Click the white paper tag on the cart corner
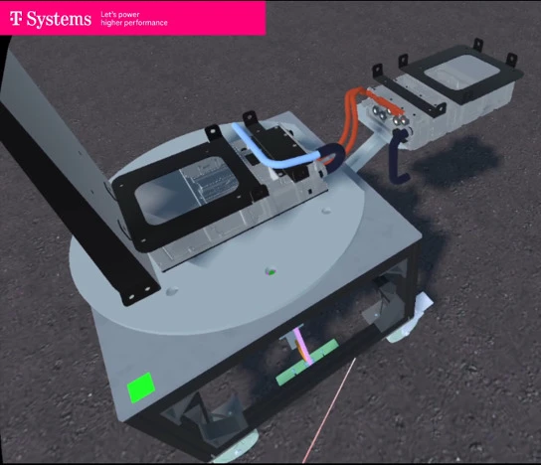The height and width of the screenshot is (465, 541). click(420, 312)
